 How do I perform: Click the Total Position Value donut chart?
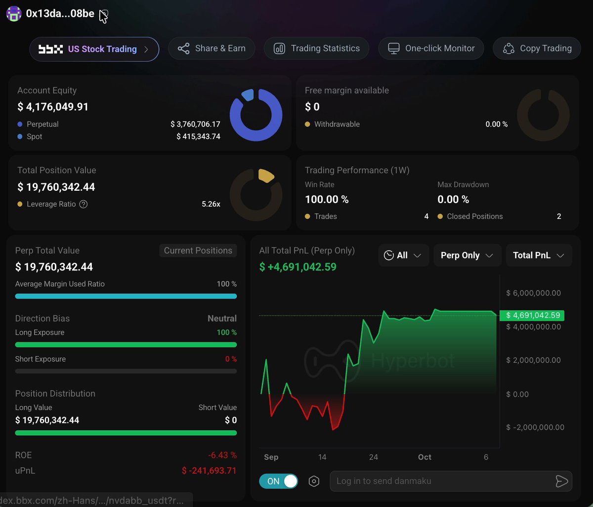point(256,195)
